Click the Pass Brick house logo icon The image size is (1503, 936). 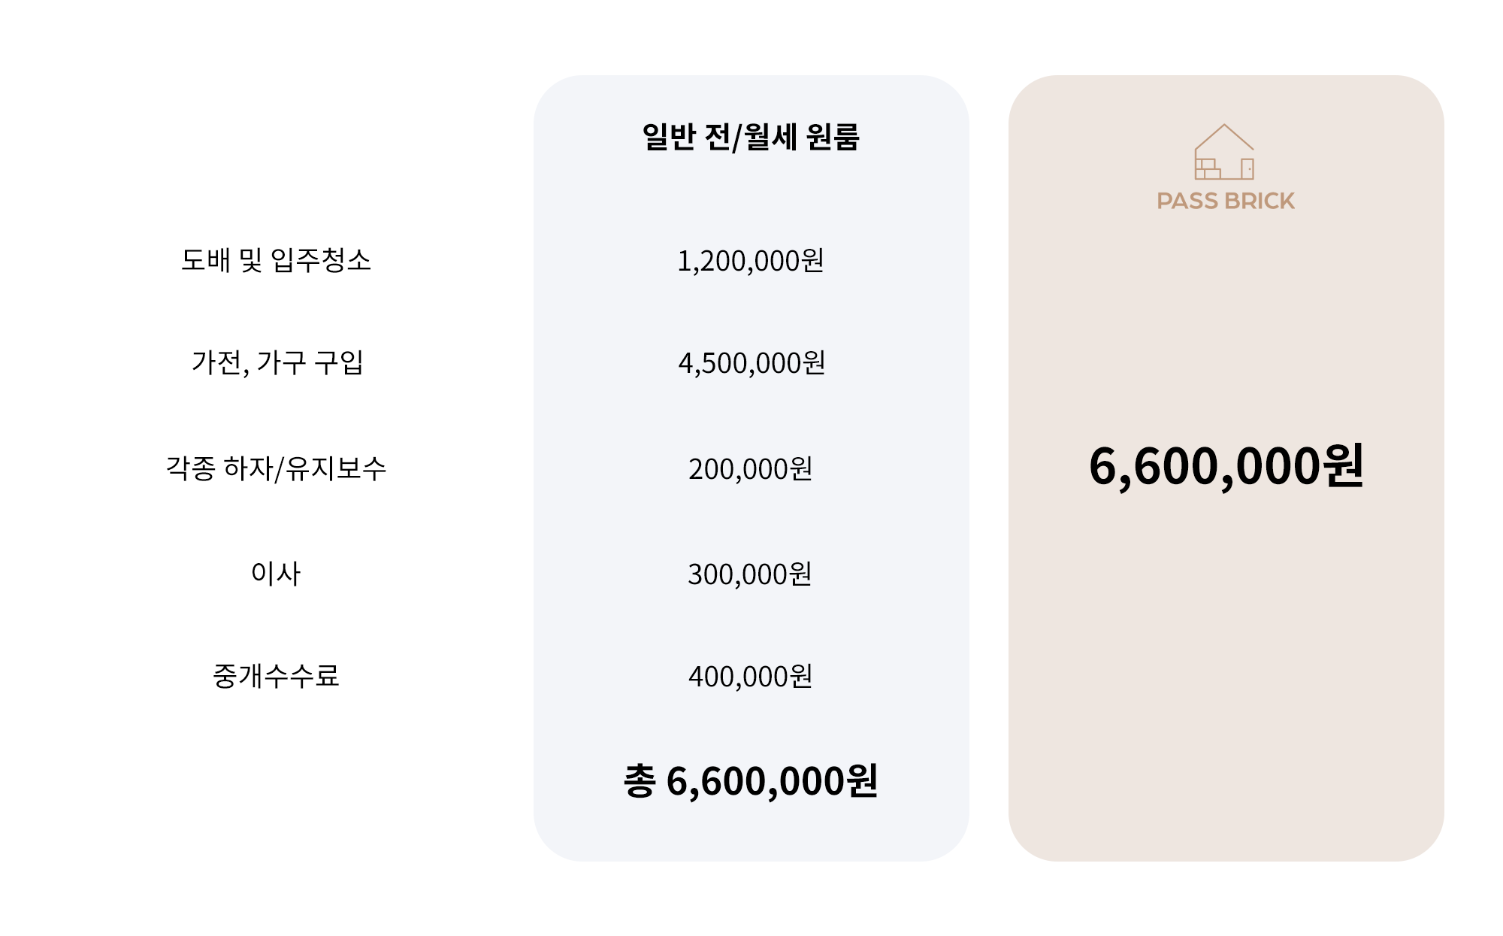point(1224,153)
